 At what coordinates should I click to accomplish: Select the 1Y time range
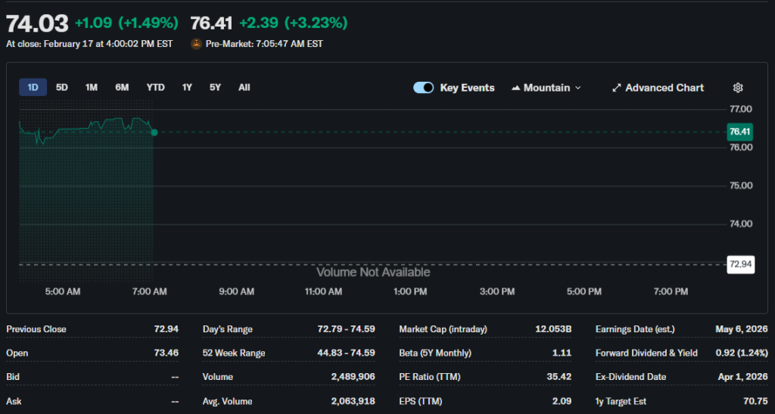[x=187, y=88]
